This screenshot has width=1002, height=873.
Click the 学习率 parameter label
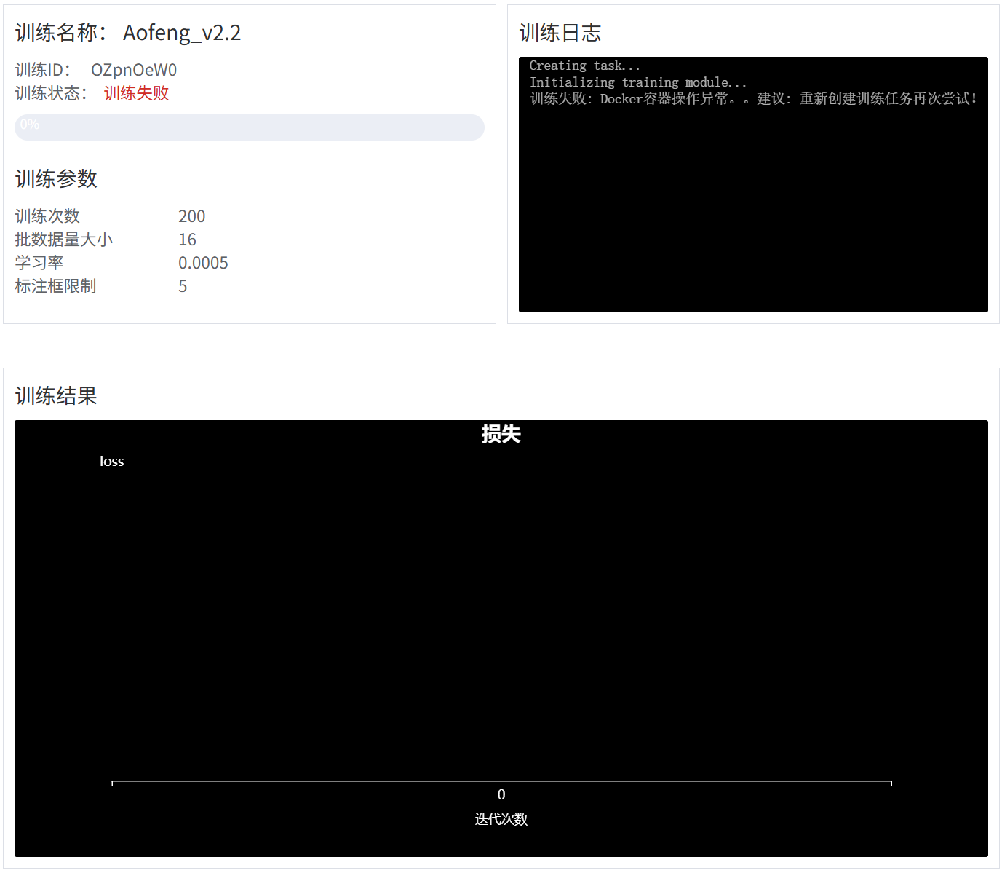(x=39, y=263)
